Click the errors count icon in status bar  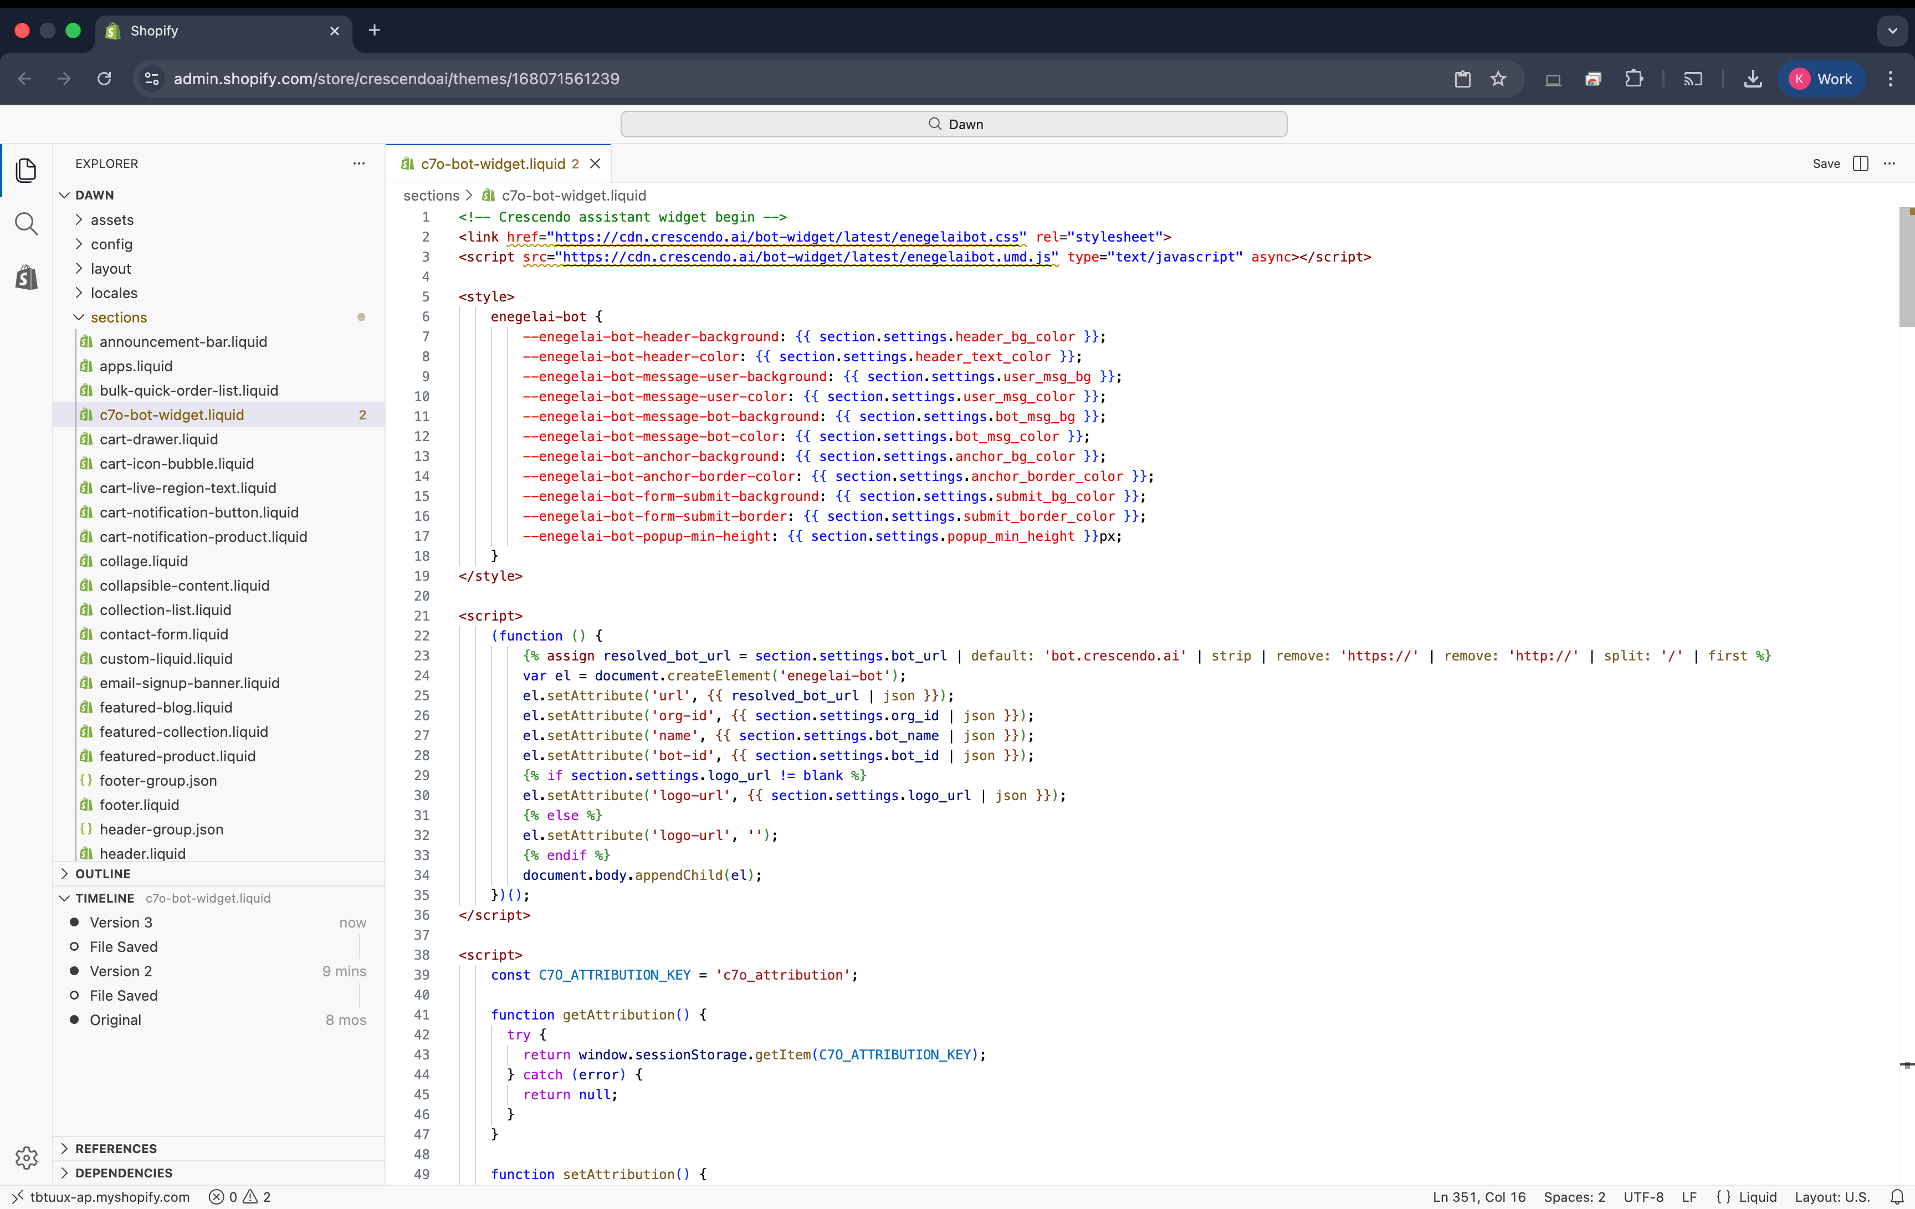click(x=223, y=1196)
